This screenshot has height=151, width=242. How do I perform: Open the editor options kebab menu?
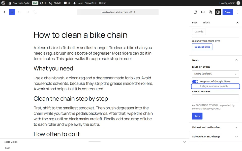pyautogui.click(x=237, y=12)
